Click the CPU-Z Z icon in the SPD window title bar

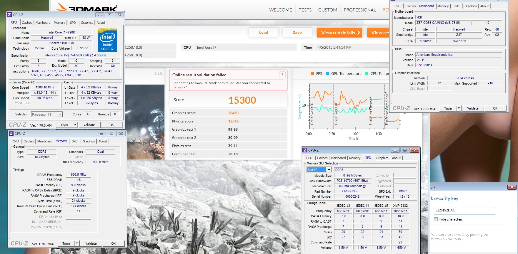click(x=305, y=150)
